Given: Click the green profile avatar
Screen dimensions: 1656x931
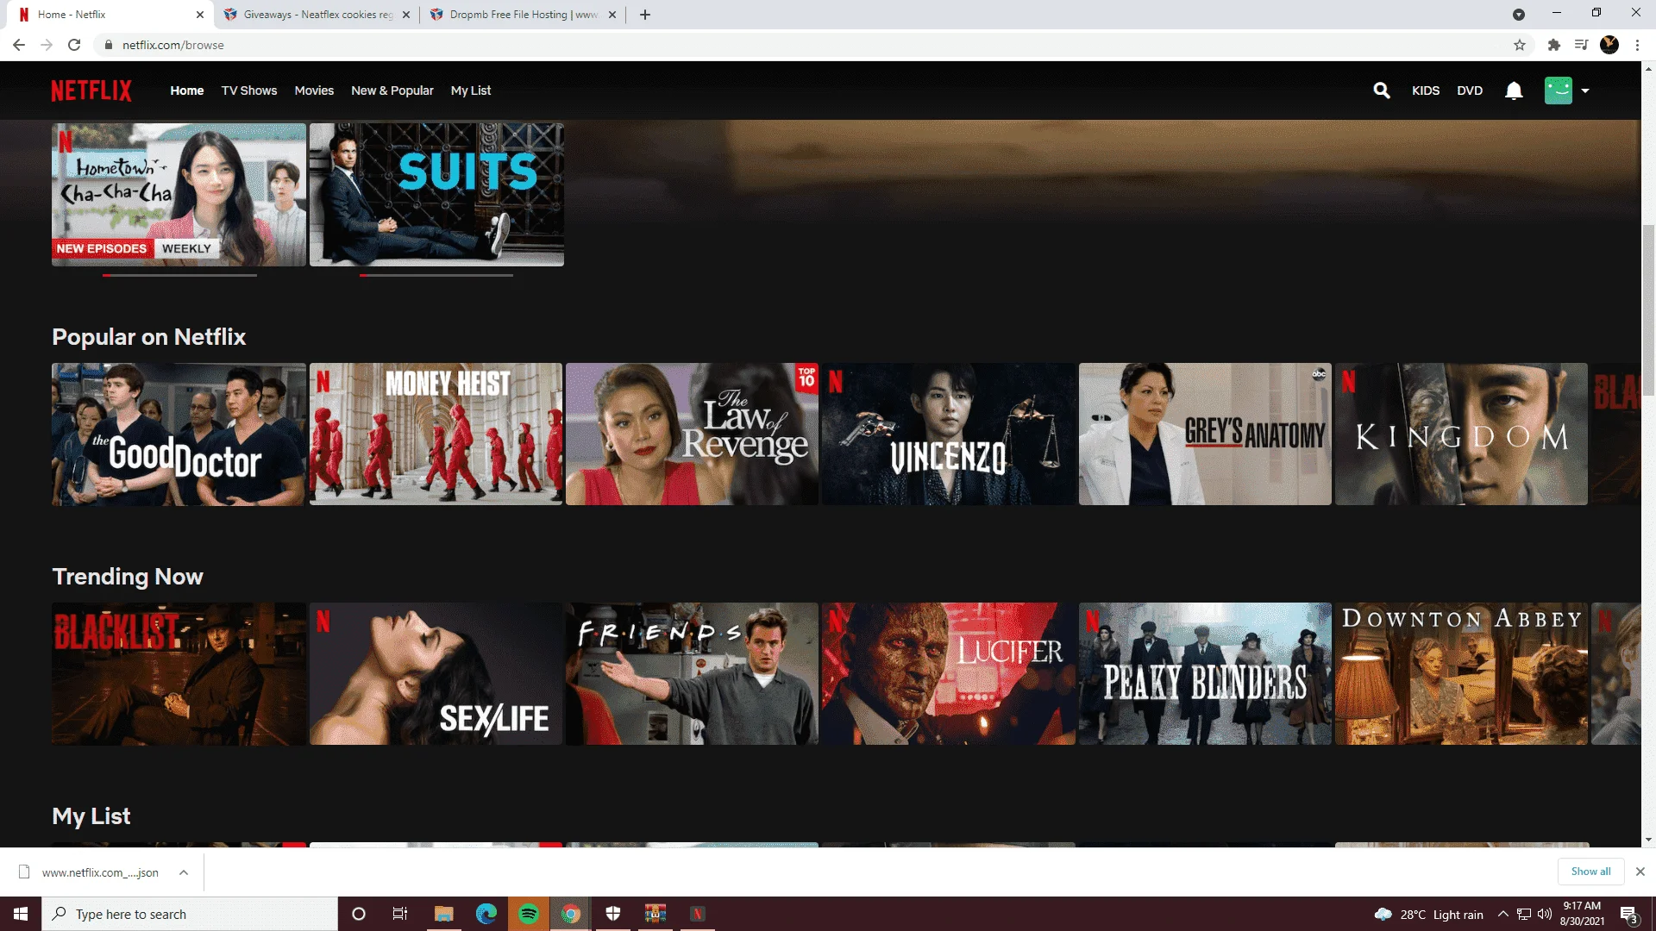Looking at the screenshot, I should click(x=1559, y=91).
